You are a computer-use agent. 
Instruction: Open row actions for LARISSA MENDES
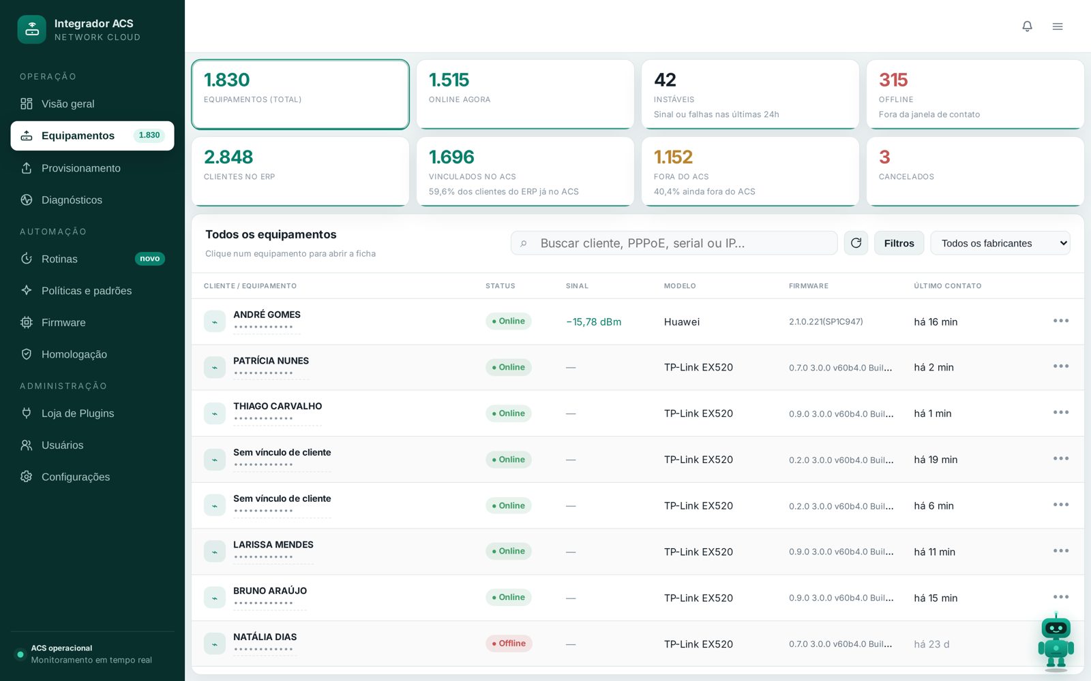[x=1061, y=551]
